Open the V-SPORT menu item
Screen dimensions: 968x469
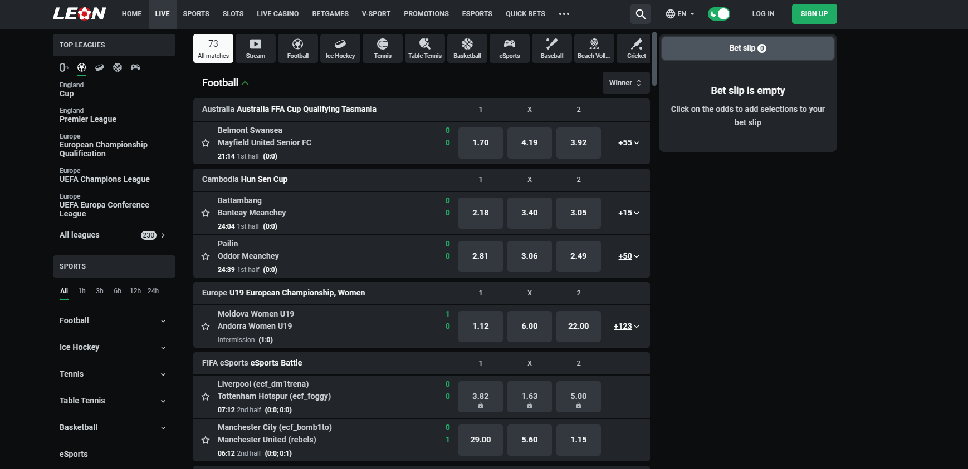[376, 14]
